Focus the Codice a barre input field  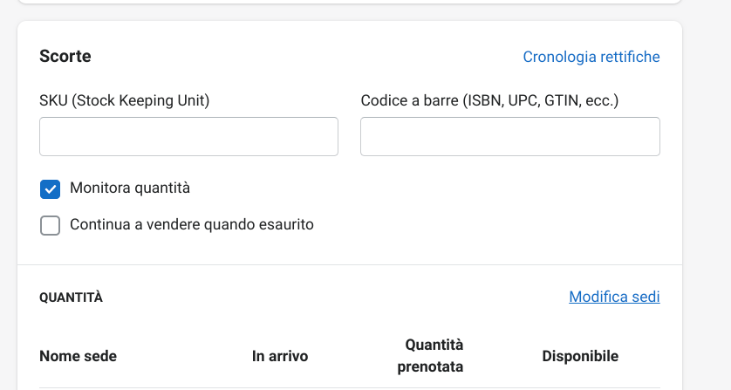509,137
